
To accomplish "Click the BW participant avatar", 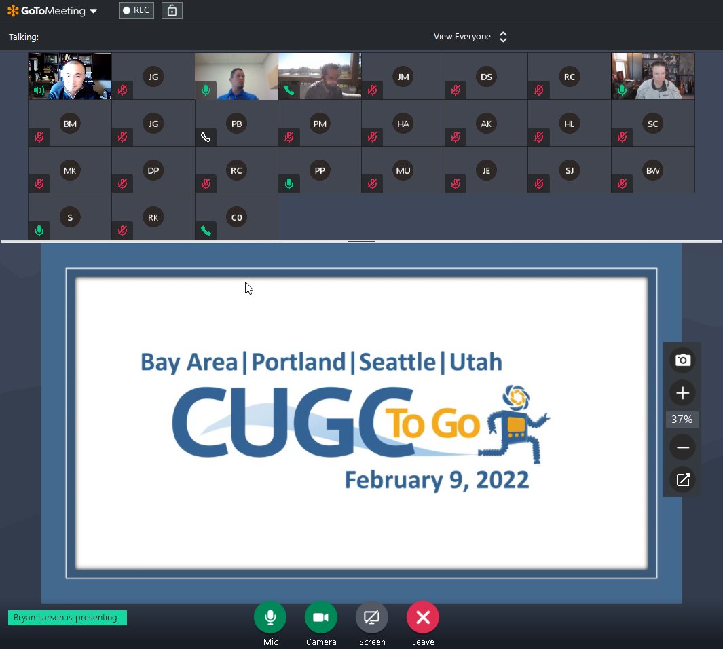I will point(653,170).
